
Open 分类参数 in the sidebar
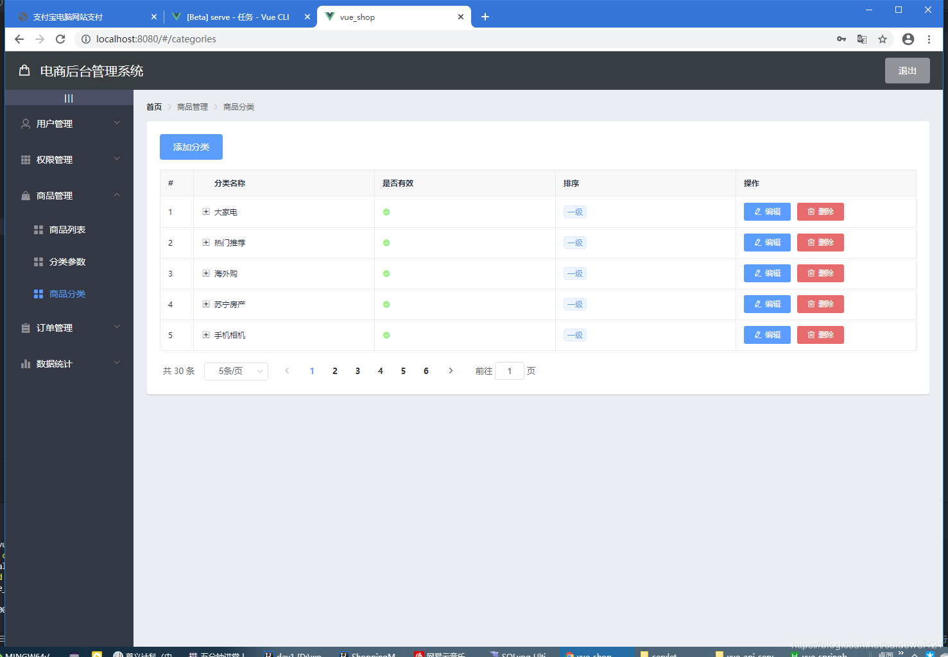point(69,262)
